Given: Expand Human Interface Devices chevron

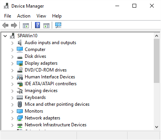Looking at the screenshot, I should [x=12, y=77].
